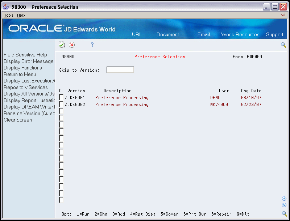Click Preference Processing description for ZJDE0002
The height and width of the screenshot is (221, 290).
[x=122, y=105]
